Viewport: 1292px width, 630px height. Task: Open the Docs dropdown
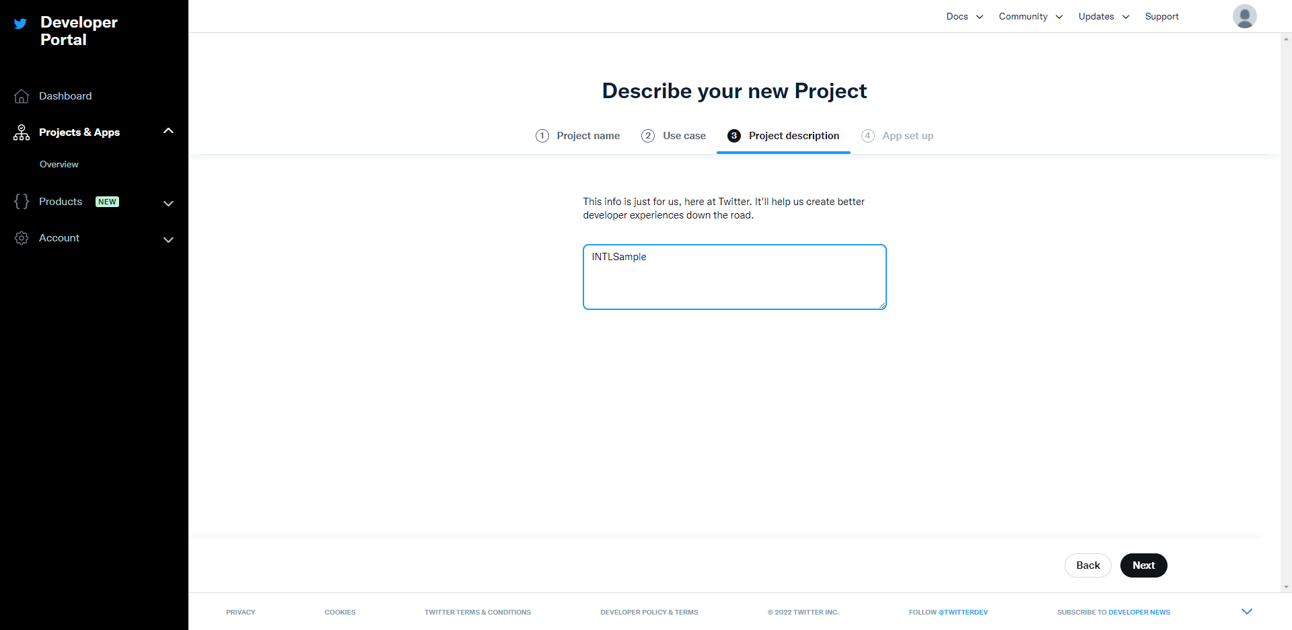pyautogui.click(x=964, y=16)
